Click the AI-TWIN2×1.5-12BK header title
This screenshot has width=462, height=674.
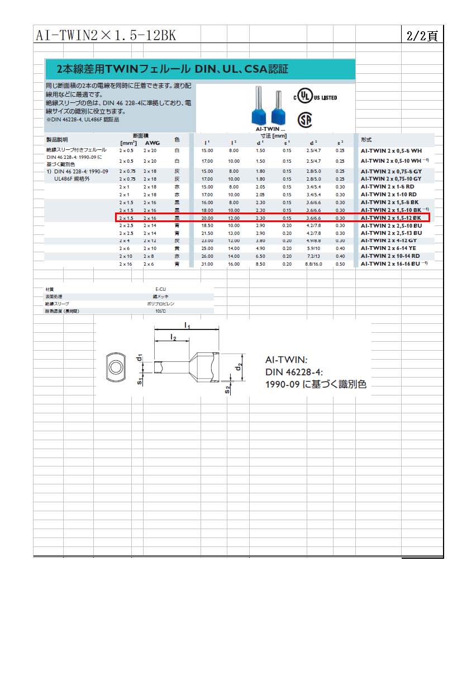click(x=106, y=36)
